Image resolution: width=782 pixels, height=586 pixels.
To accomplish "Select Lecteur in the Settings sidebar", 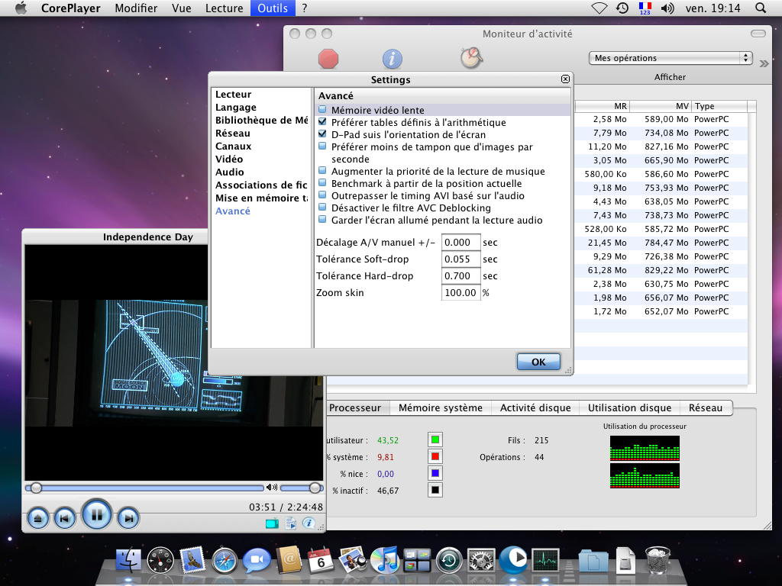I will tap(234, 94).
